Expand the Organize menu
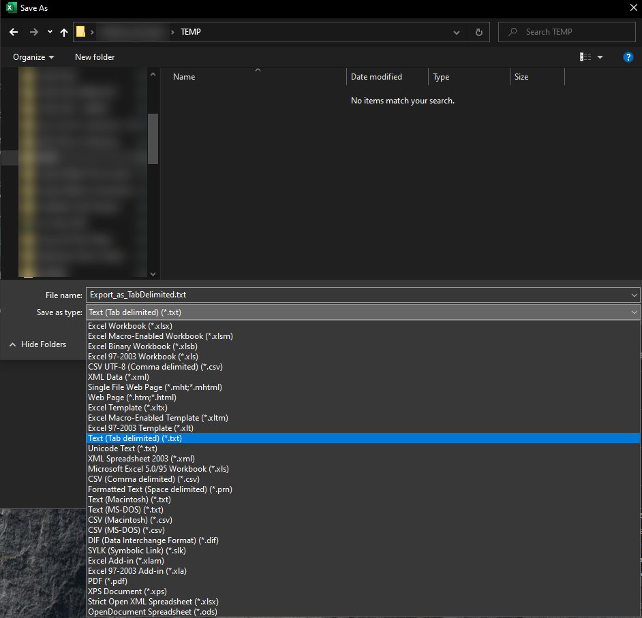Viewport: 642px width, 618px height. pyautogui.click(x=33, y=57)
